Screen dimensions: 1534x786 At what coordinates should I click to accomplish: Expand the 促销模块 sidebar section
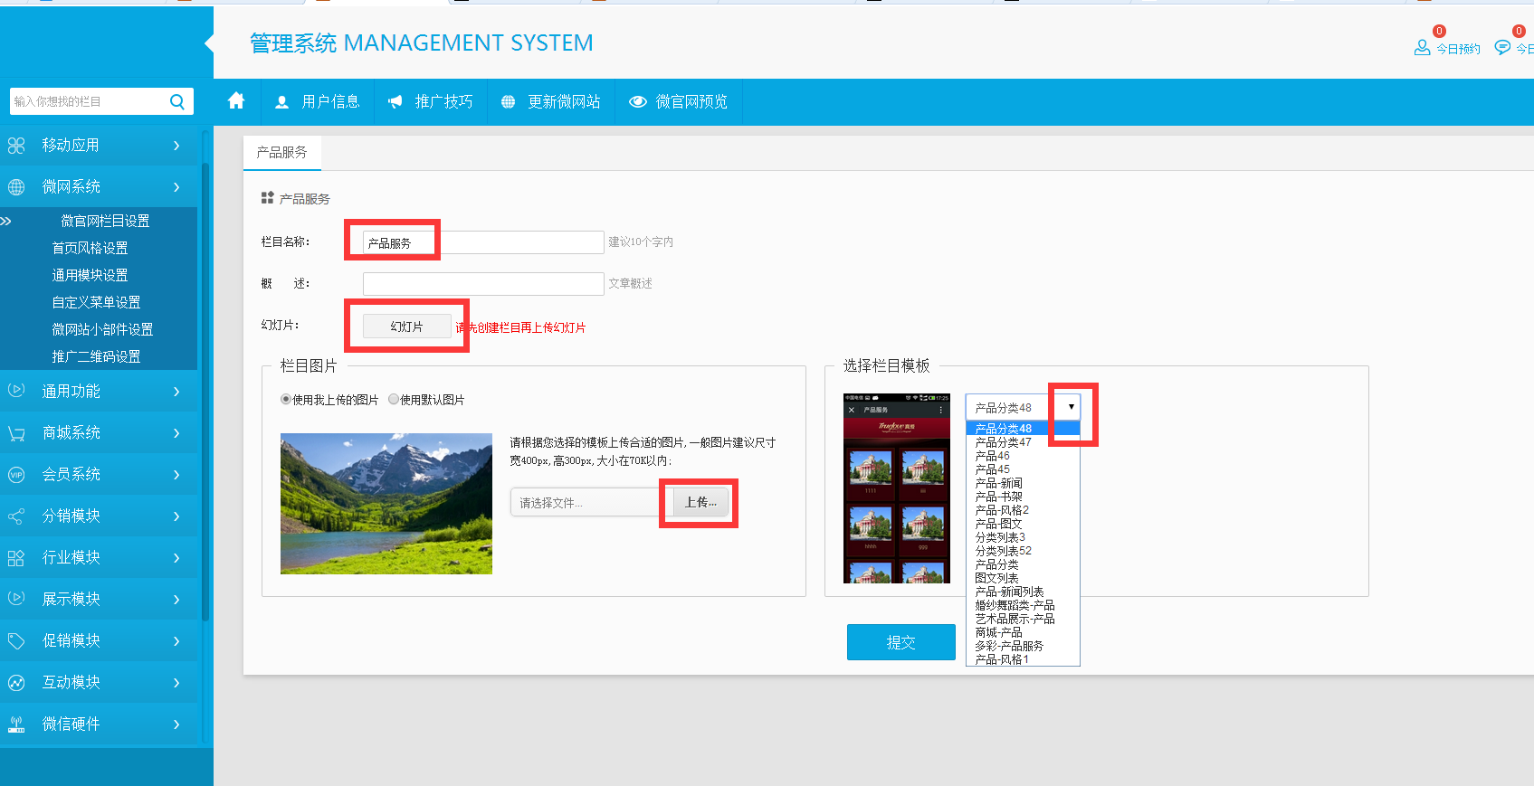pos(98,640)
